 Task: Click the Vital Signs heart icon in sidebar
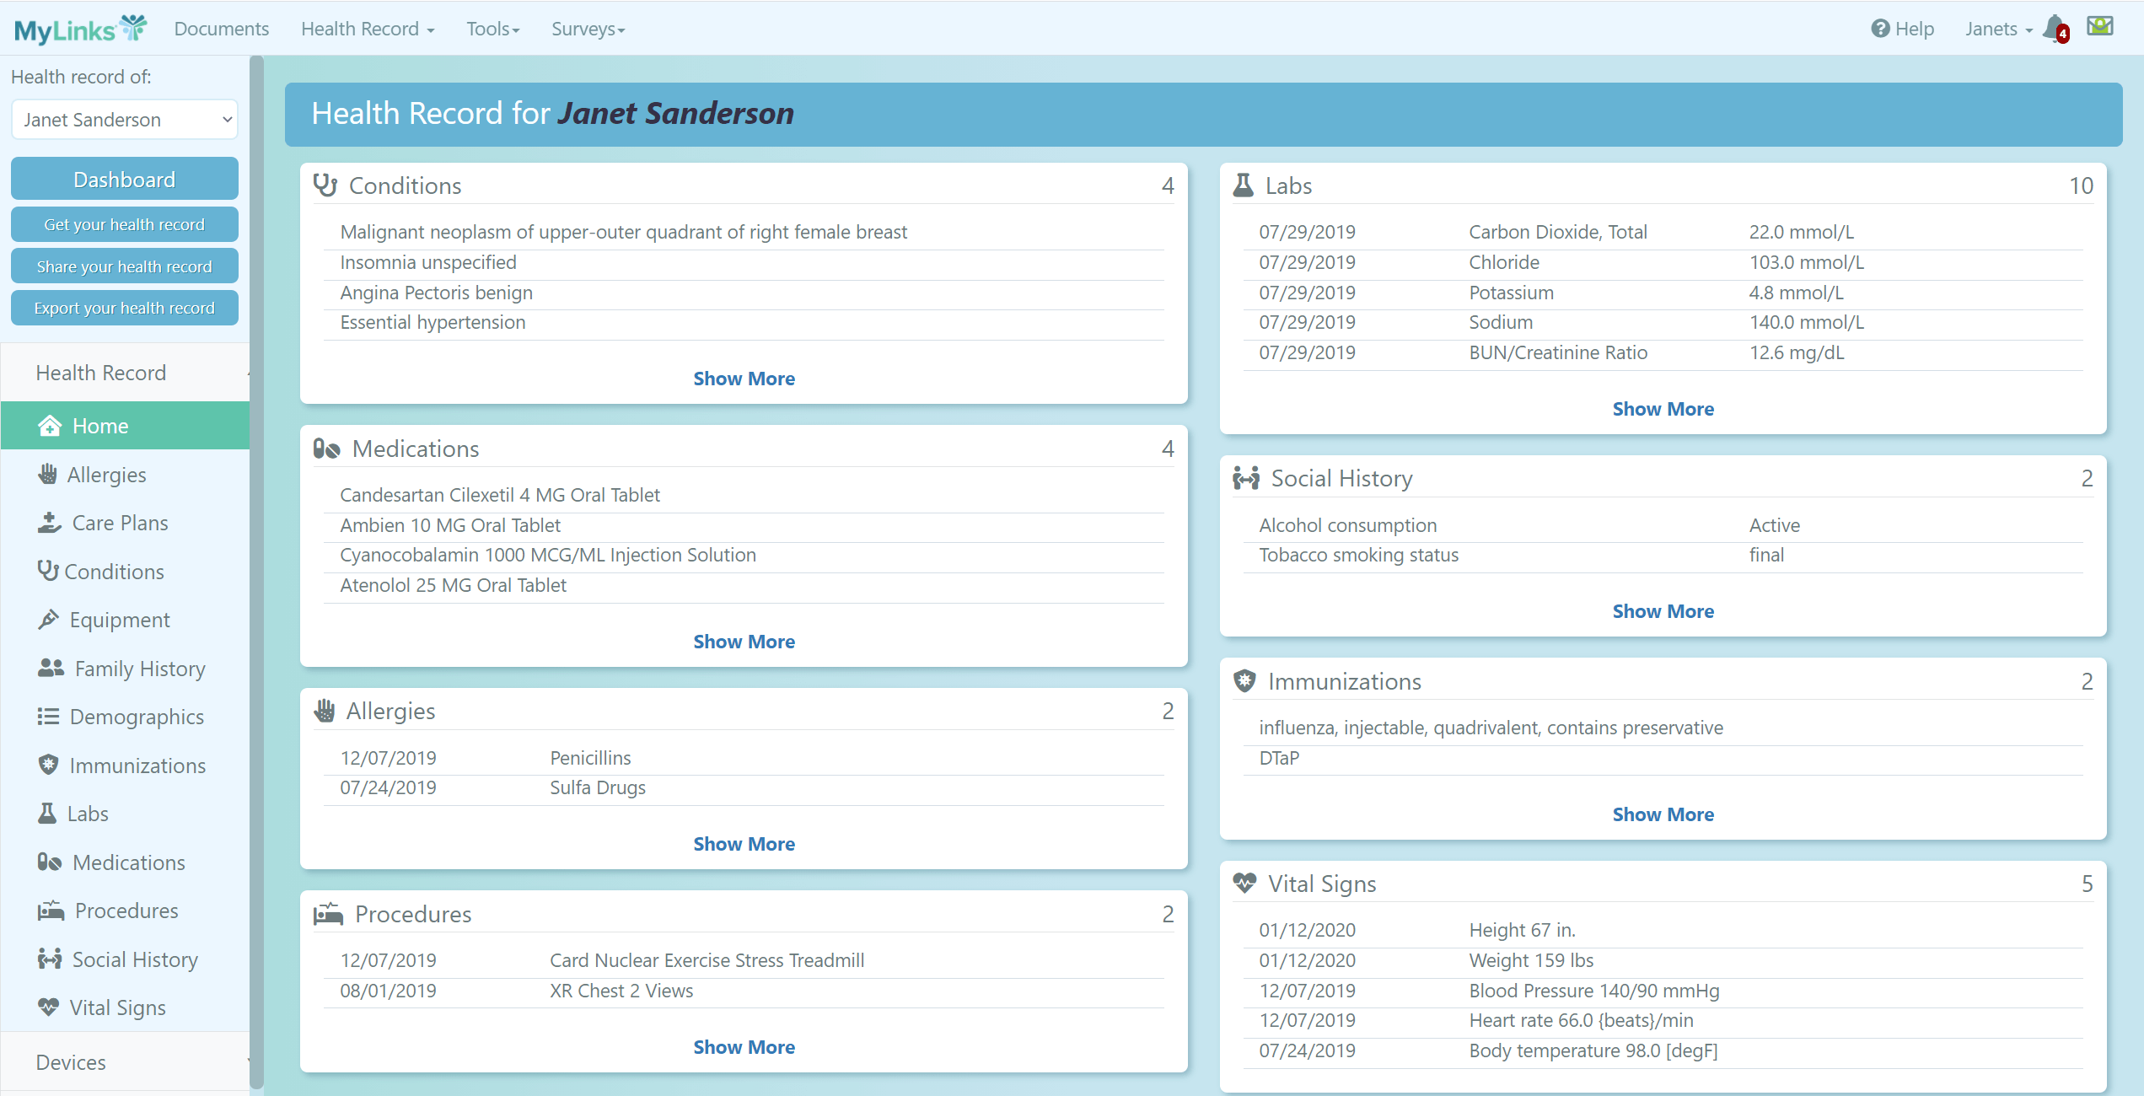click(x=48, y=1007)
